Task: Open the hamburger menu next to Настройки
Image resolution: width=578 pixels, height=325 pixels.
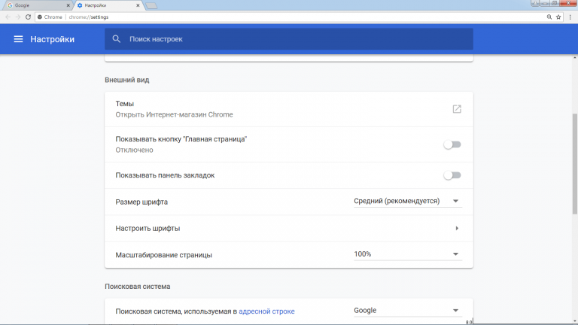Action: (18, 39)
